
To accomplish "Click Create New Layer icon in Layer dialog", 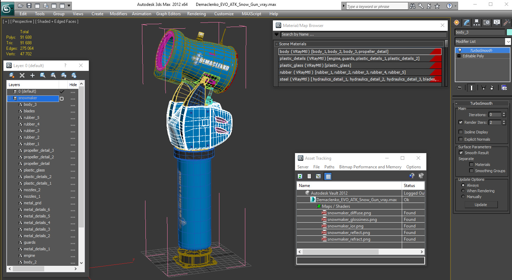I will (12, 75).
